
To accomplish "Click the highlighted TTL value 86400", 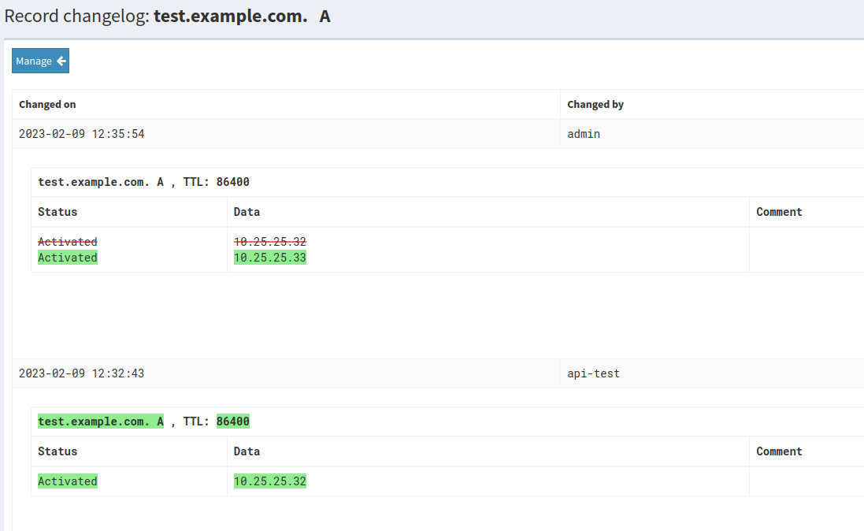I will 233,421.
